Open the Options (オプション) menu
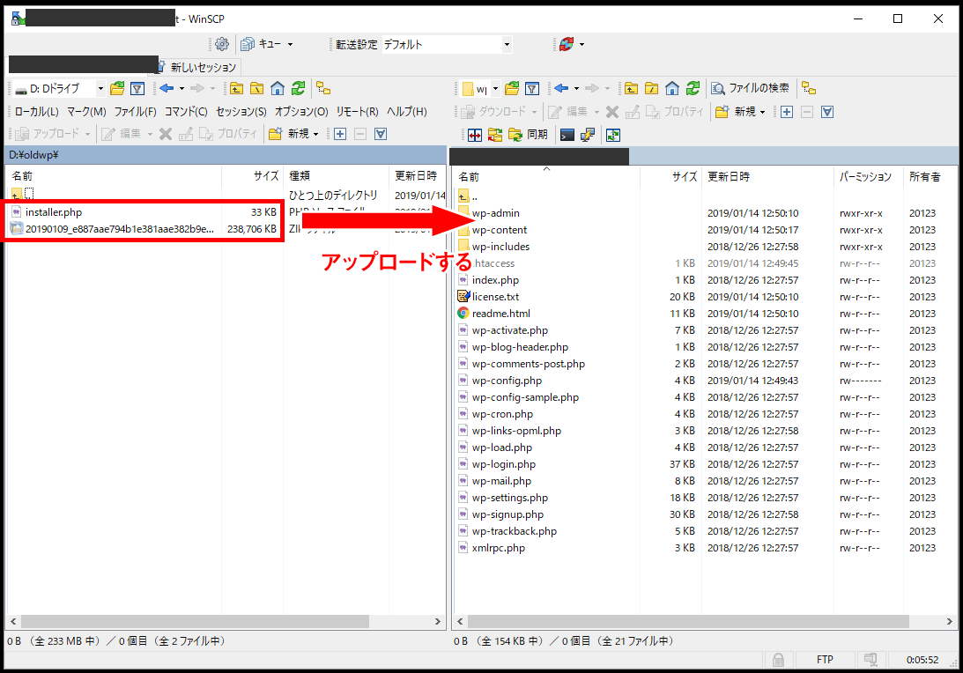The width and height of the screenshot is (963, 673). click(x=301, y=112)
